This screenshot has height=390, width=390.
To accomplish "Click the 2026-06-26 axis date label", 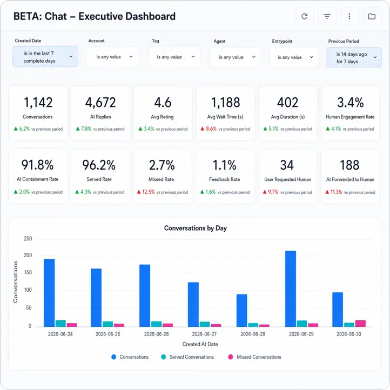I will click(157, 334).
